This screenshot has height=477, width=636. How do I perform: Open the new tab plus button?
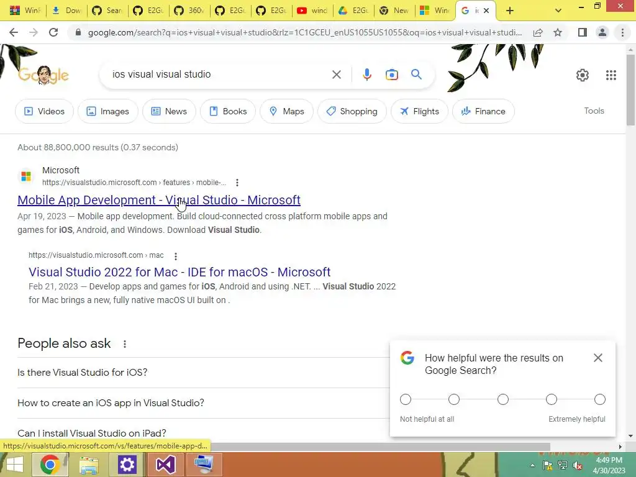510,11
